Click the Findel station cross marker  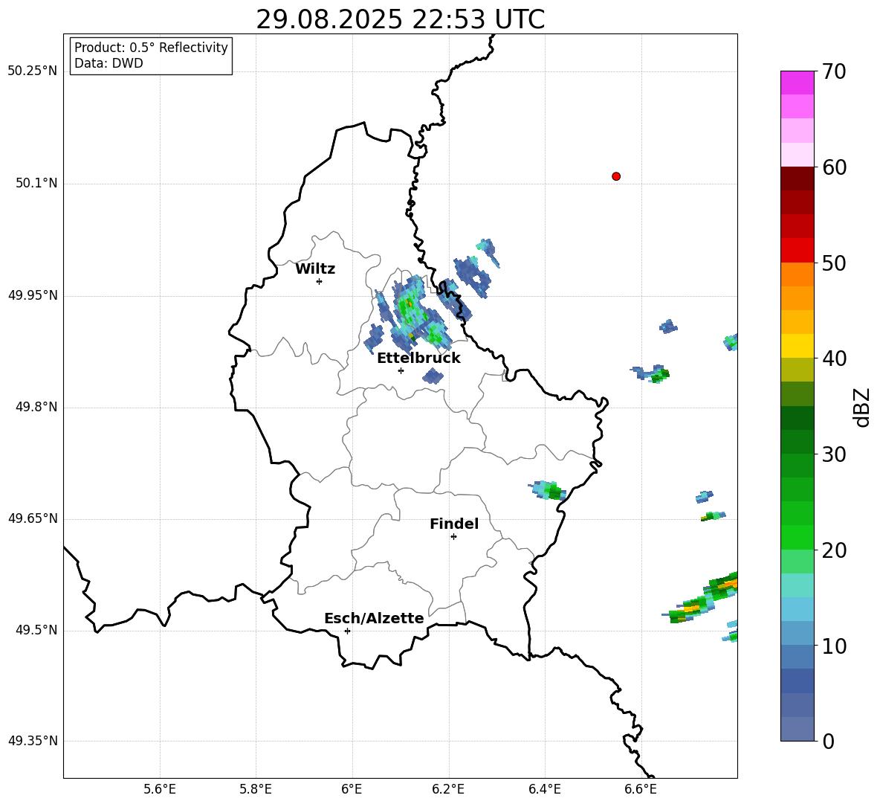(x=453, y=537)
